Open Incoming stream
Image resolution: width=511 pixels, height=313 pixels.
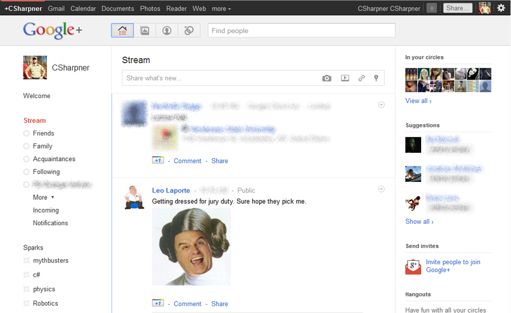coord(45,210)
